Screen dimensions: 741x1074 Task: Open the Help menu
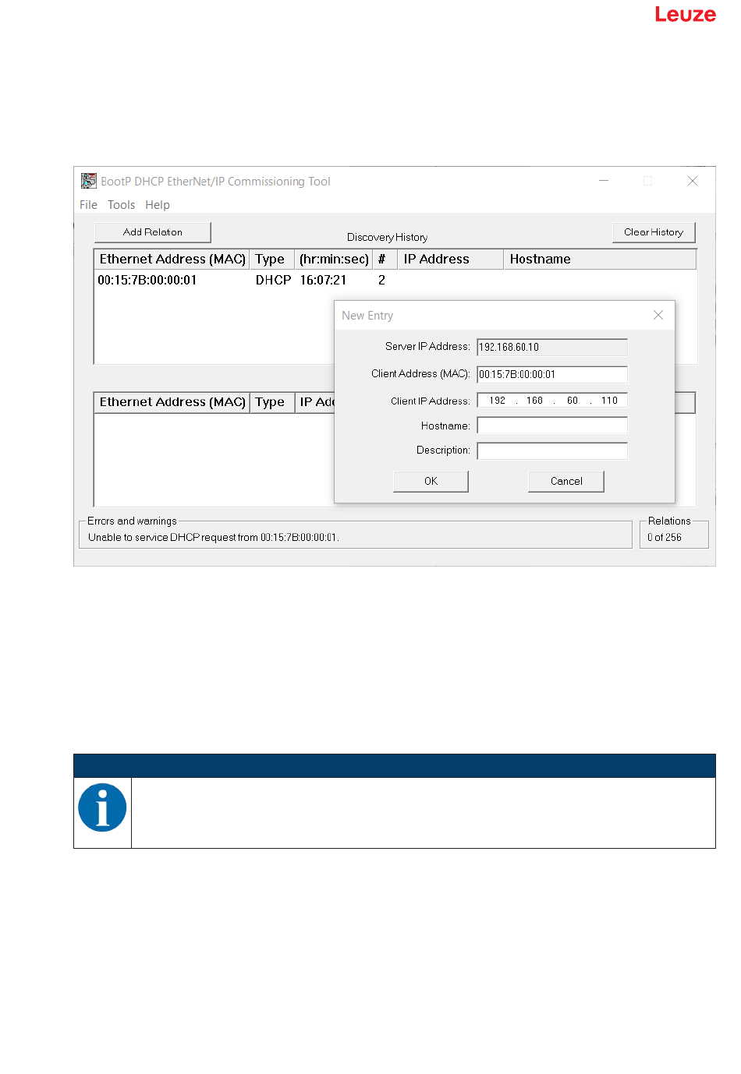click(x=157, y=205)
